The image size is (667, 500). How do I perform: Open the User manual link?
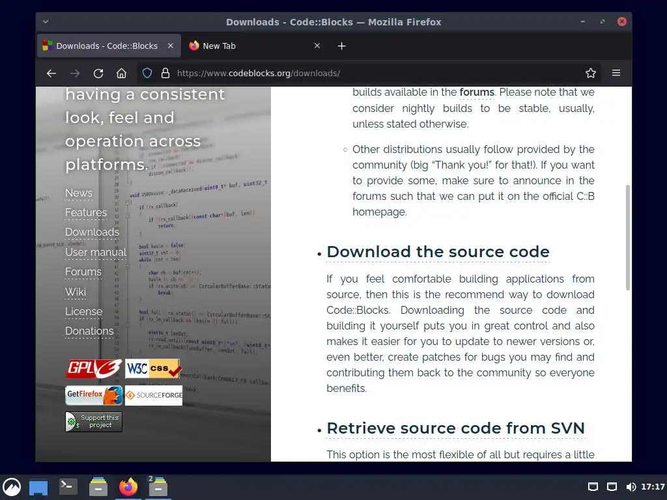click(x=96, y=252)
